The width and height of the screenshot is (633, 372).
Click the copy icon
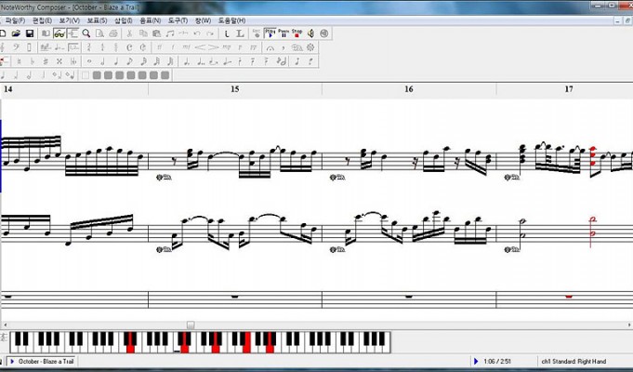point(143,33)
